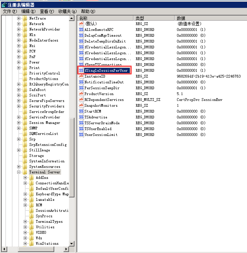Image resolution: width=247 pixels, height=253 pixels.
Task: Click the DWORD icon for TSUserEnabled
Action: [81, 129]
